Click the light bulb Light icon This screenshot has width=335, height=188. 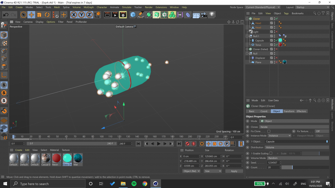pos(212,14)
